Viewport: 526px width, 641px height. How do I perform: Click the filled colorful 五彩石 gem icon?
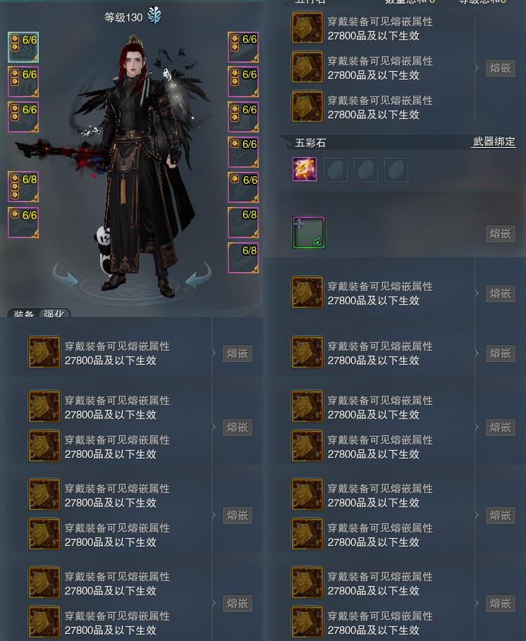[305, 169]
